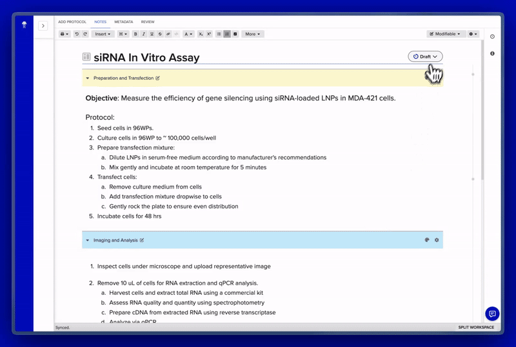
Task: Edit the Preparation and Transfection section name
Action: click(157, 78)
